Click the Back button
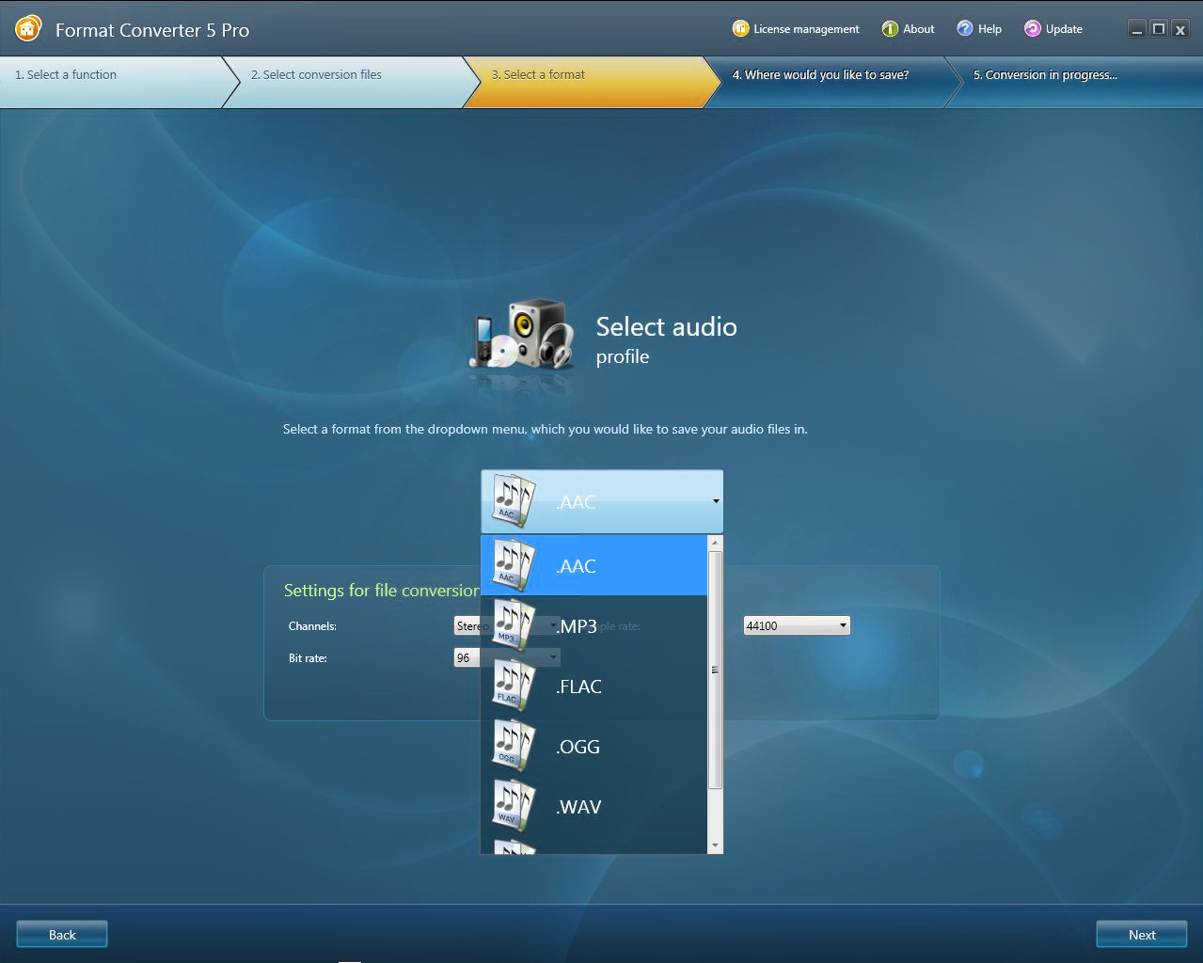Viewport: 1203px width, 963px height. point(62,935)
